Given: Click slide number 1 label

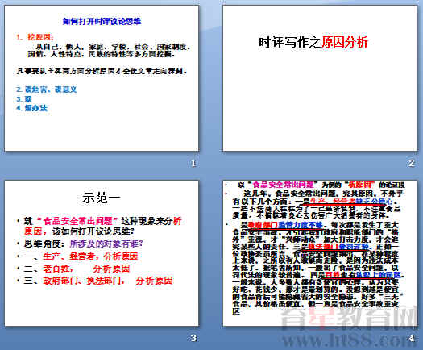Looking at the screenshot, I should coord(193,163).
